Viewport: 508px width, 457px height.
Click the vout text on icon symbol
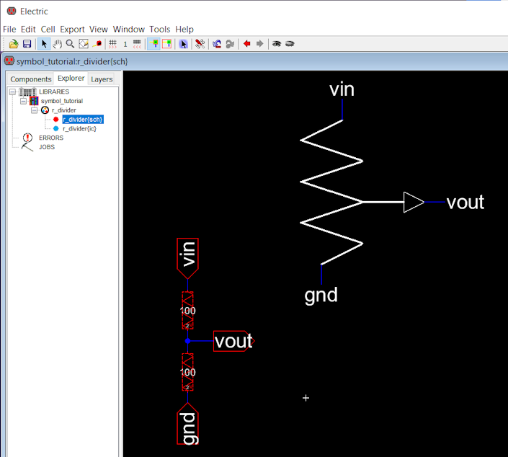(465, 203)
